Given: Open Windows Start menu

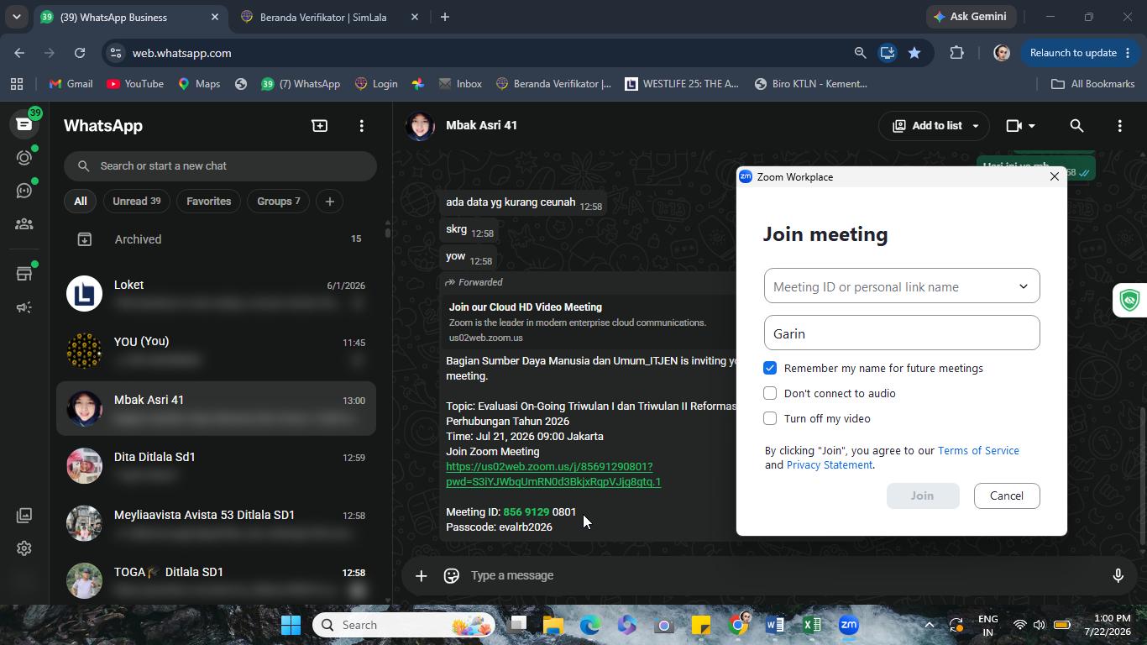Looking at the screenshot, I should tap(291, 625).
